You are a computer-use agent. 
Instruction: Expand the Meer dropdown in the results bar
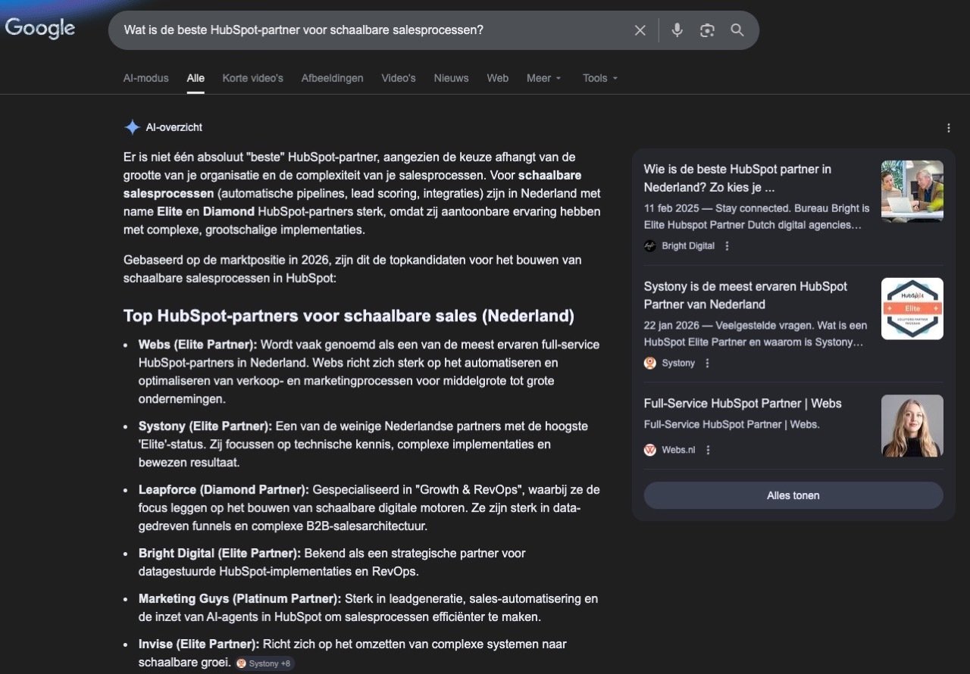tap(543, 78)
